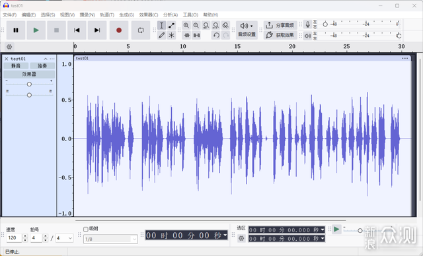Click the 分享音频 share audio button
The height and width of the screenshot is (256, 423).
280,25
